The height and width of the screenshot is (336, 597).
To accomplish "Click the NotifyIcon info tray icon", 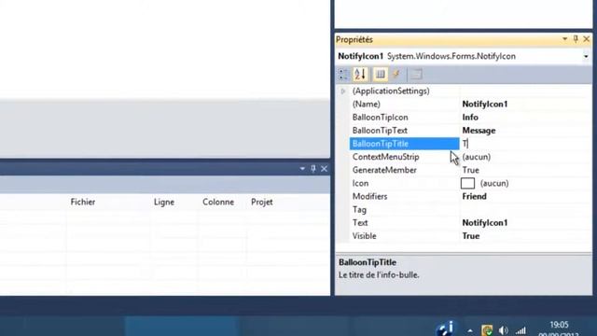I will pos(446,329).
